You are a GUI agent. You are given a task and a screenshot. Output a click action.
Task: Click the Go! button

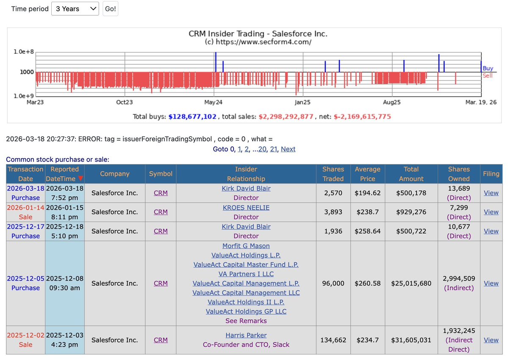pyautogui.click(x=110, y=9)
